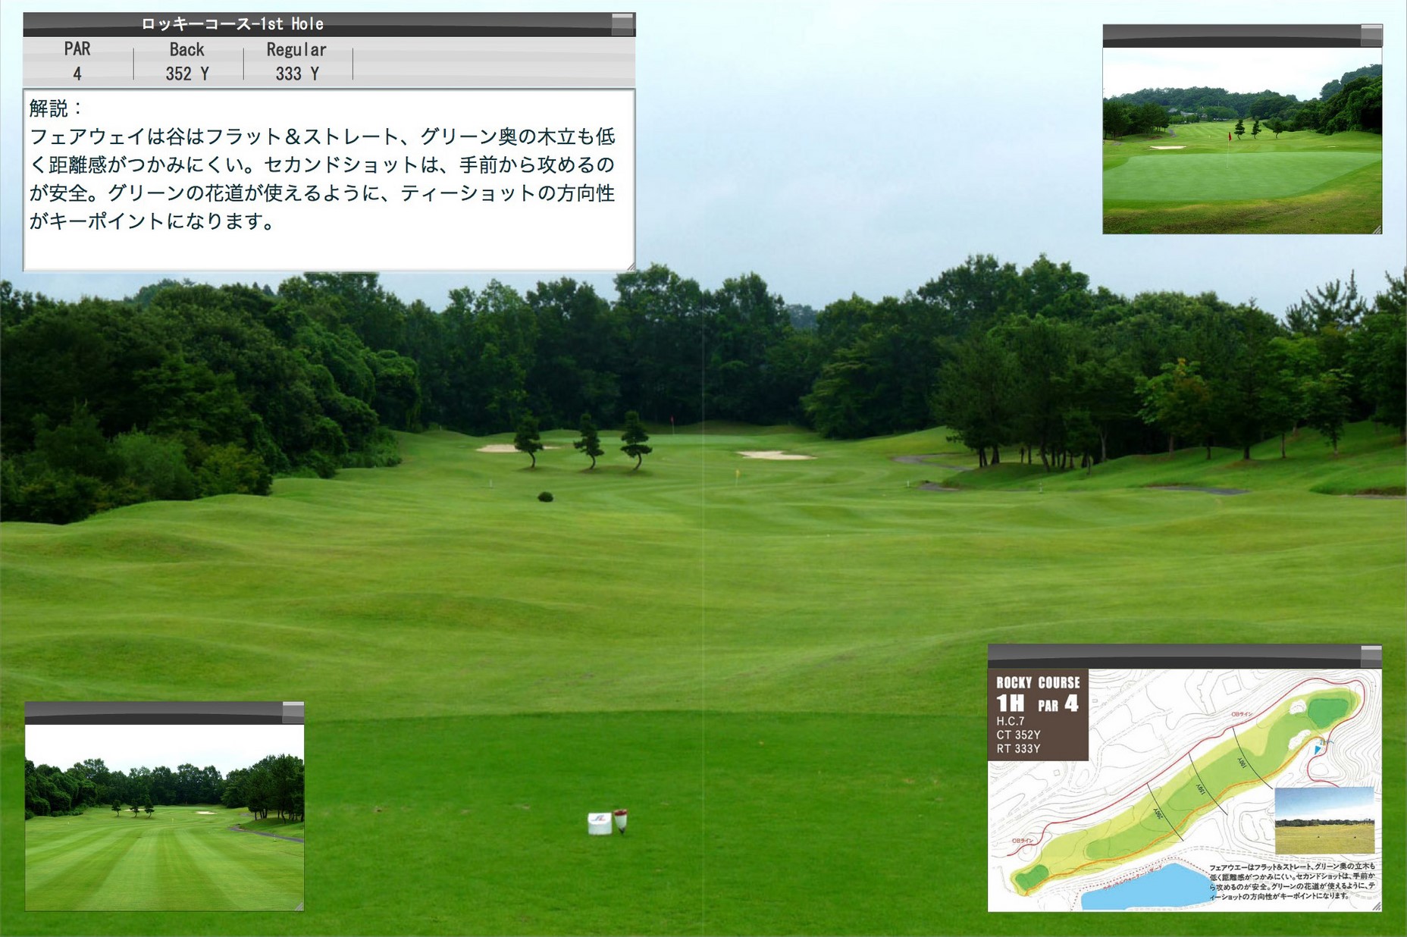Click the title bar button of course map panel
1407x937 pixels.
pyautogui.click(x=1371, y=657)
